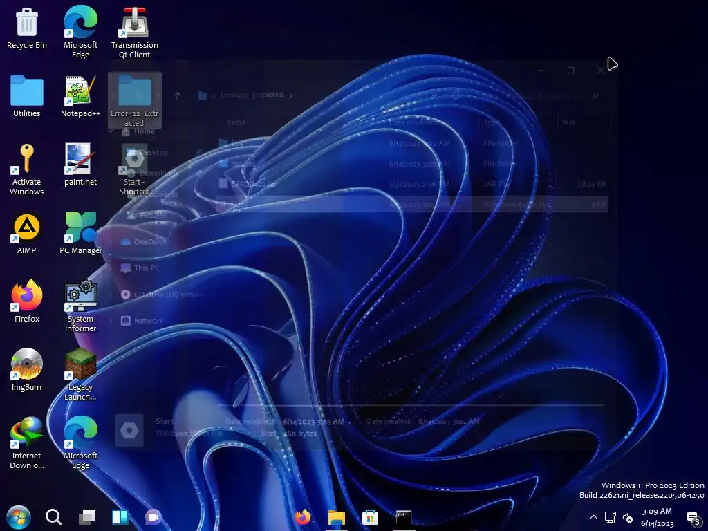This screenshot has height=531, width=708.
Task: Launch Firefox from the taskbar
Action: pos(303,517)
